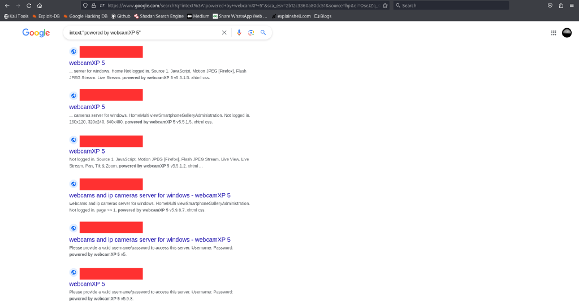Screen dimensions: 579x301
Task: Open Google Lens image search icon
Action: [251, 33]
